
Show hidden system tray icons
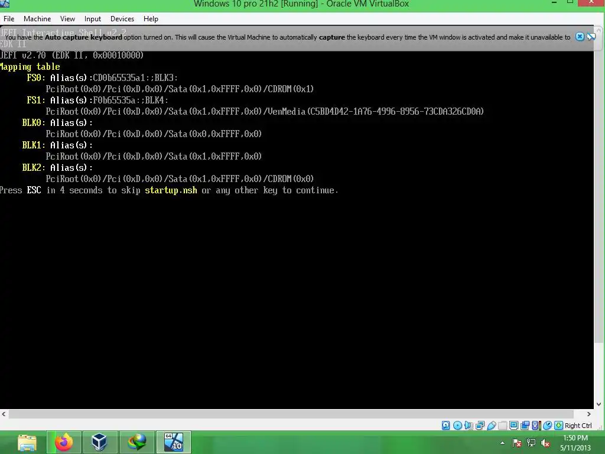tap(502, 443)
